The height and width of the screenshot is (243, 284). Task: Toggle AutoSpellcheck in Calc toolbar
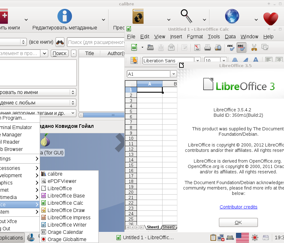tap(241, 47)
